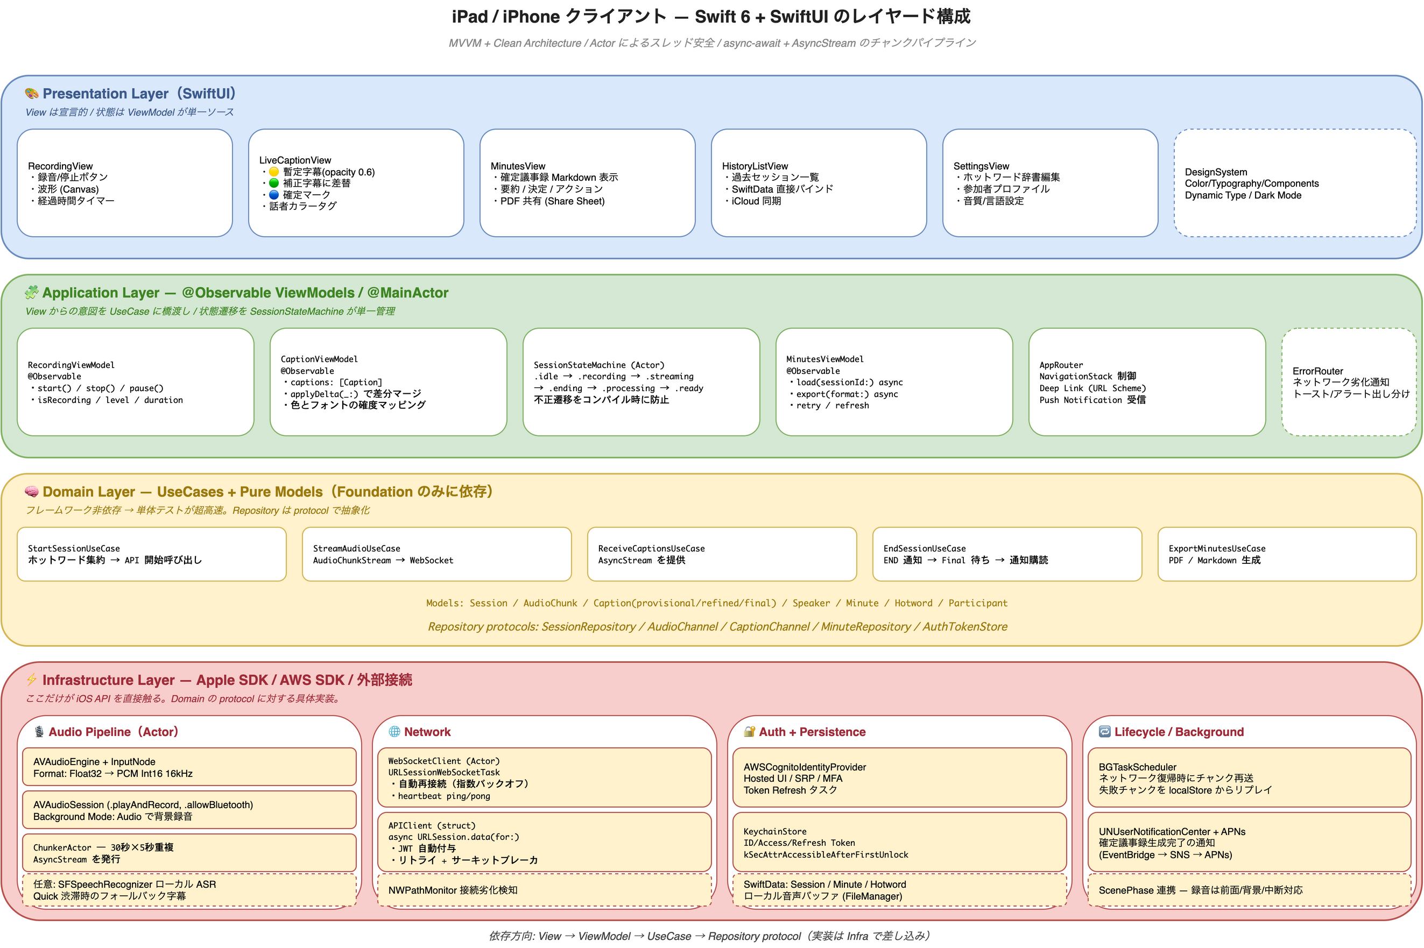Select the UNUserNotificationCenter + APNs box
1424x948 pixels.
tap(1249, 842)
